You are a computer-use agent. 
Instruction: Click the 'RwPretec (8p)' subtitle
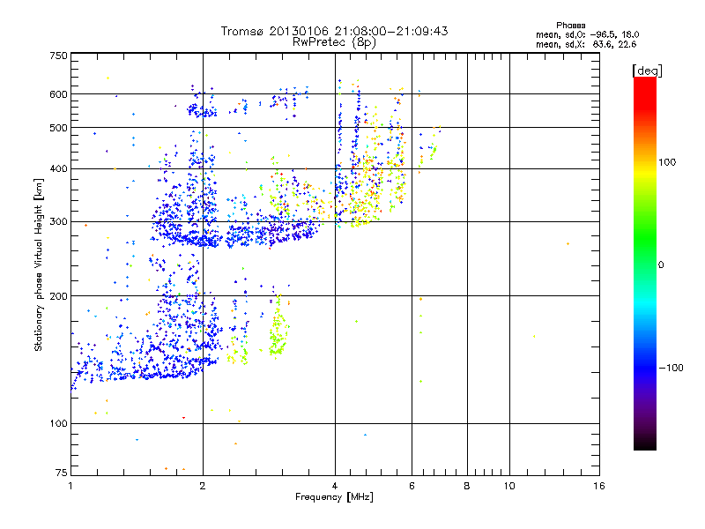click(334, 42)
